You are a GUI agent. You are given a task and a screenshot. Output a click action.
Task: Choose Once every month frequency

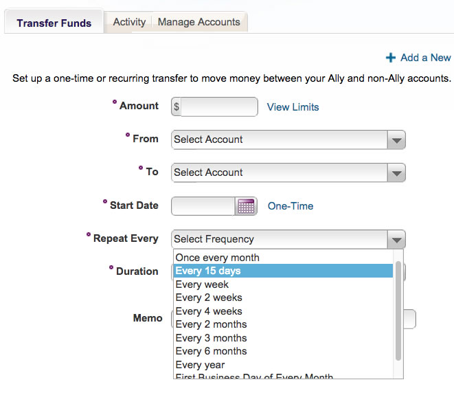coord(217,258)
